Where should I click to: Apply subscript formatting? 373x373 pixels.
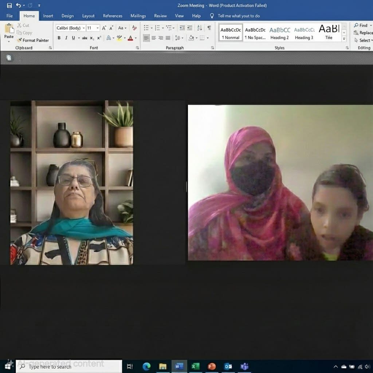click(92, 38)
